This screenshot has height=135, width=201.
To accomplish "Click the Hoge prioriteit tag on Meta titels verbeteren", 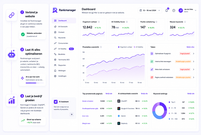I will coord(185,69).
